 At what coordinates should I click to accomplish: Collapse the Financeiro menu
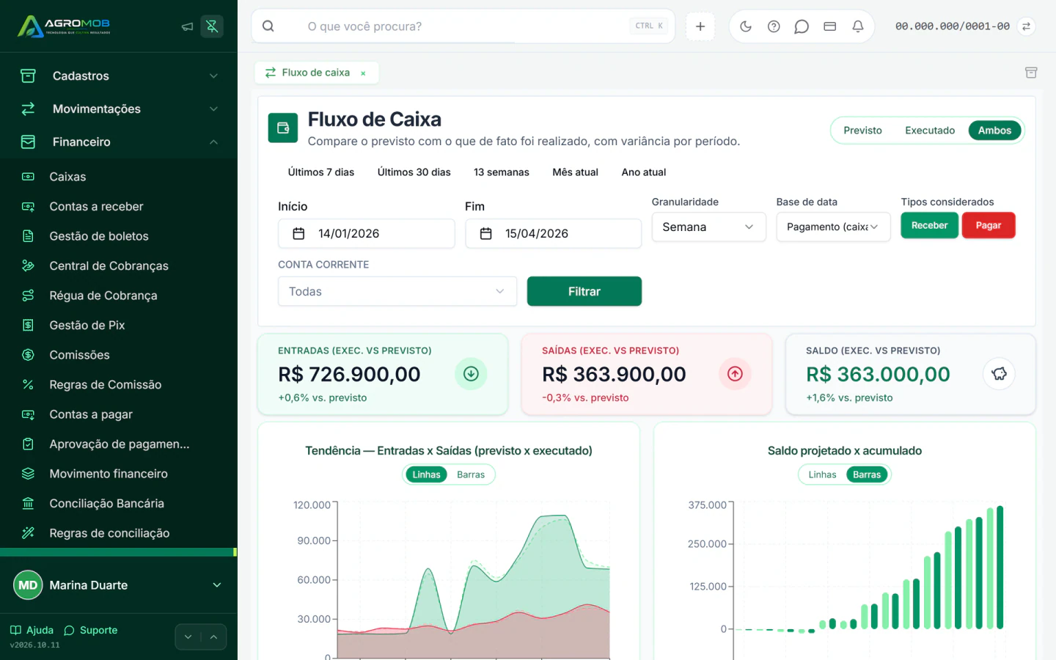(x=119, y=142)
